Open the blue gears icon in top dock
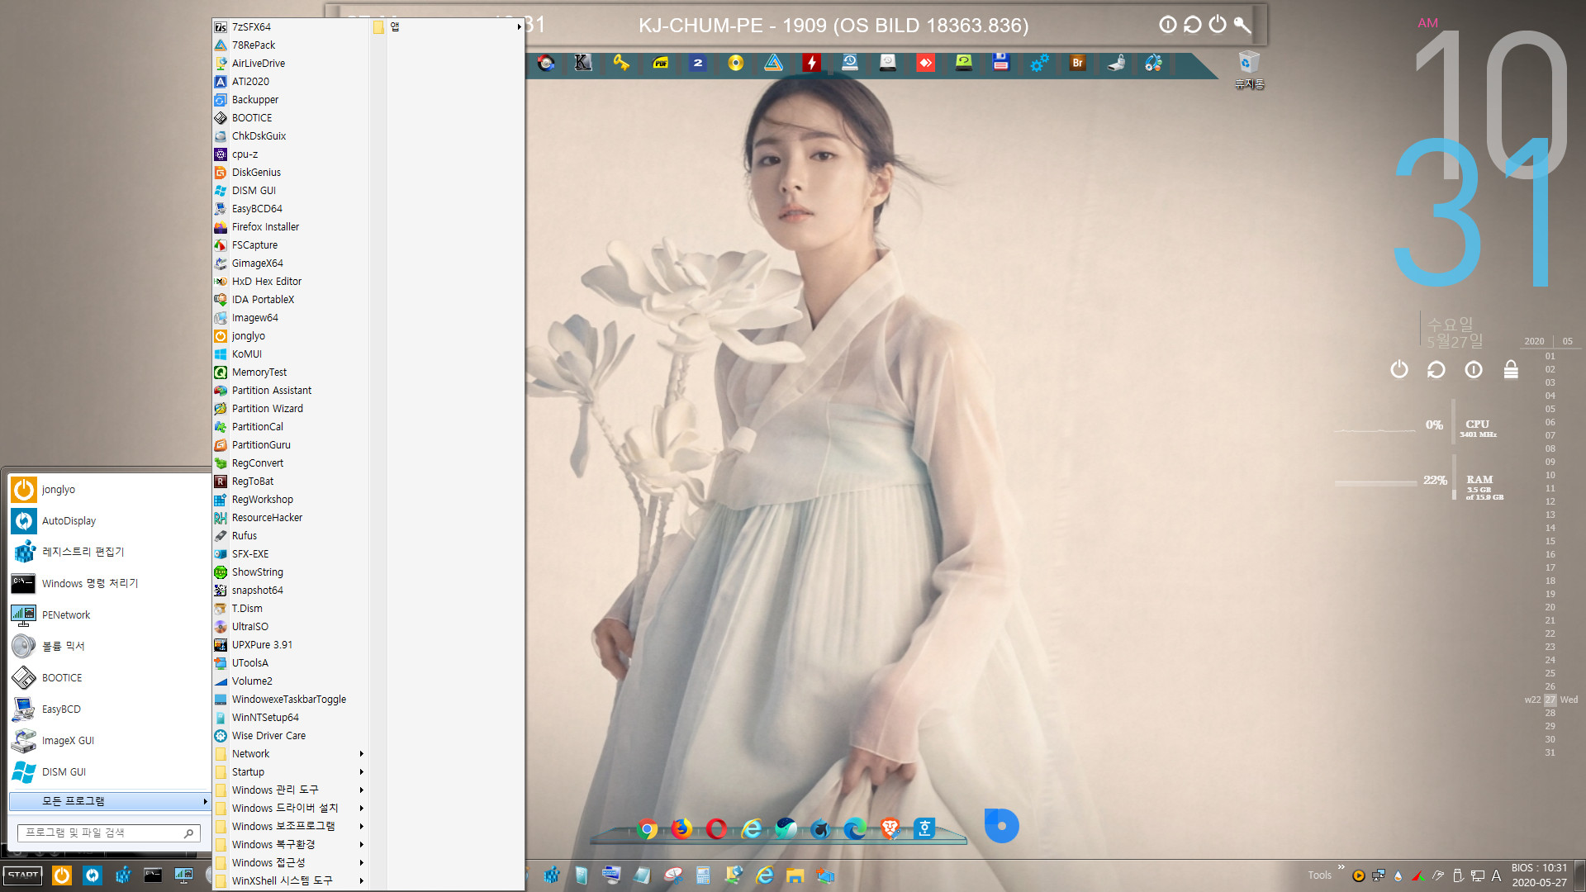This screenshot has width=1586, height=892. tap(1039, 63)
